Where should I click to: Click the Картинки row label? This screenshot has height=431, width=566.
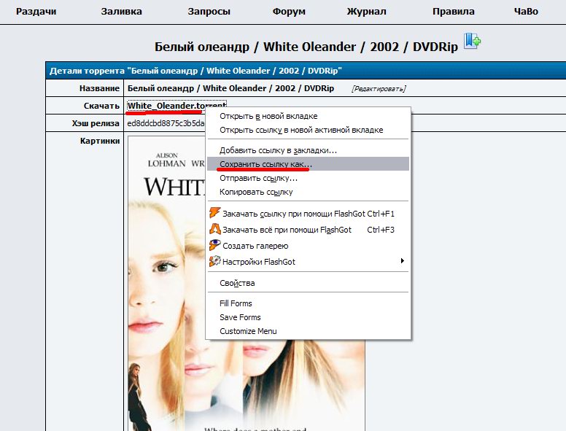pyautogui.click(x=100, y=141)
